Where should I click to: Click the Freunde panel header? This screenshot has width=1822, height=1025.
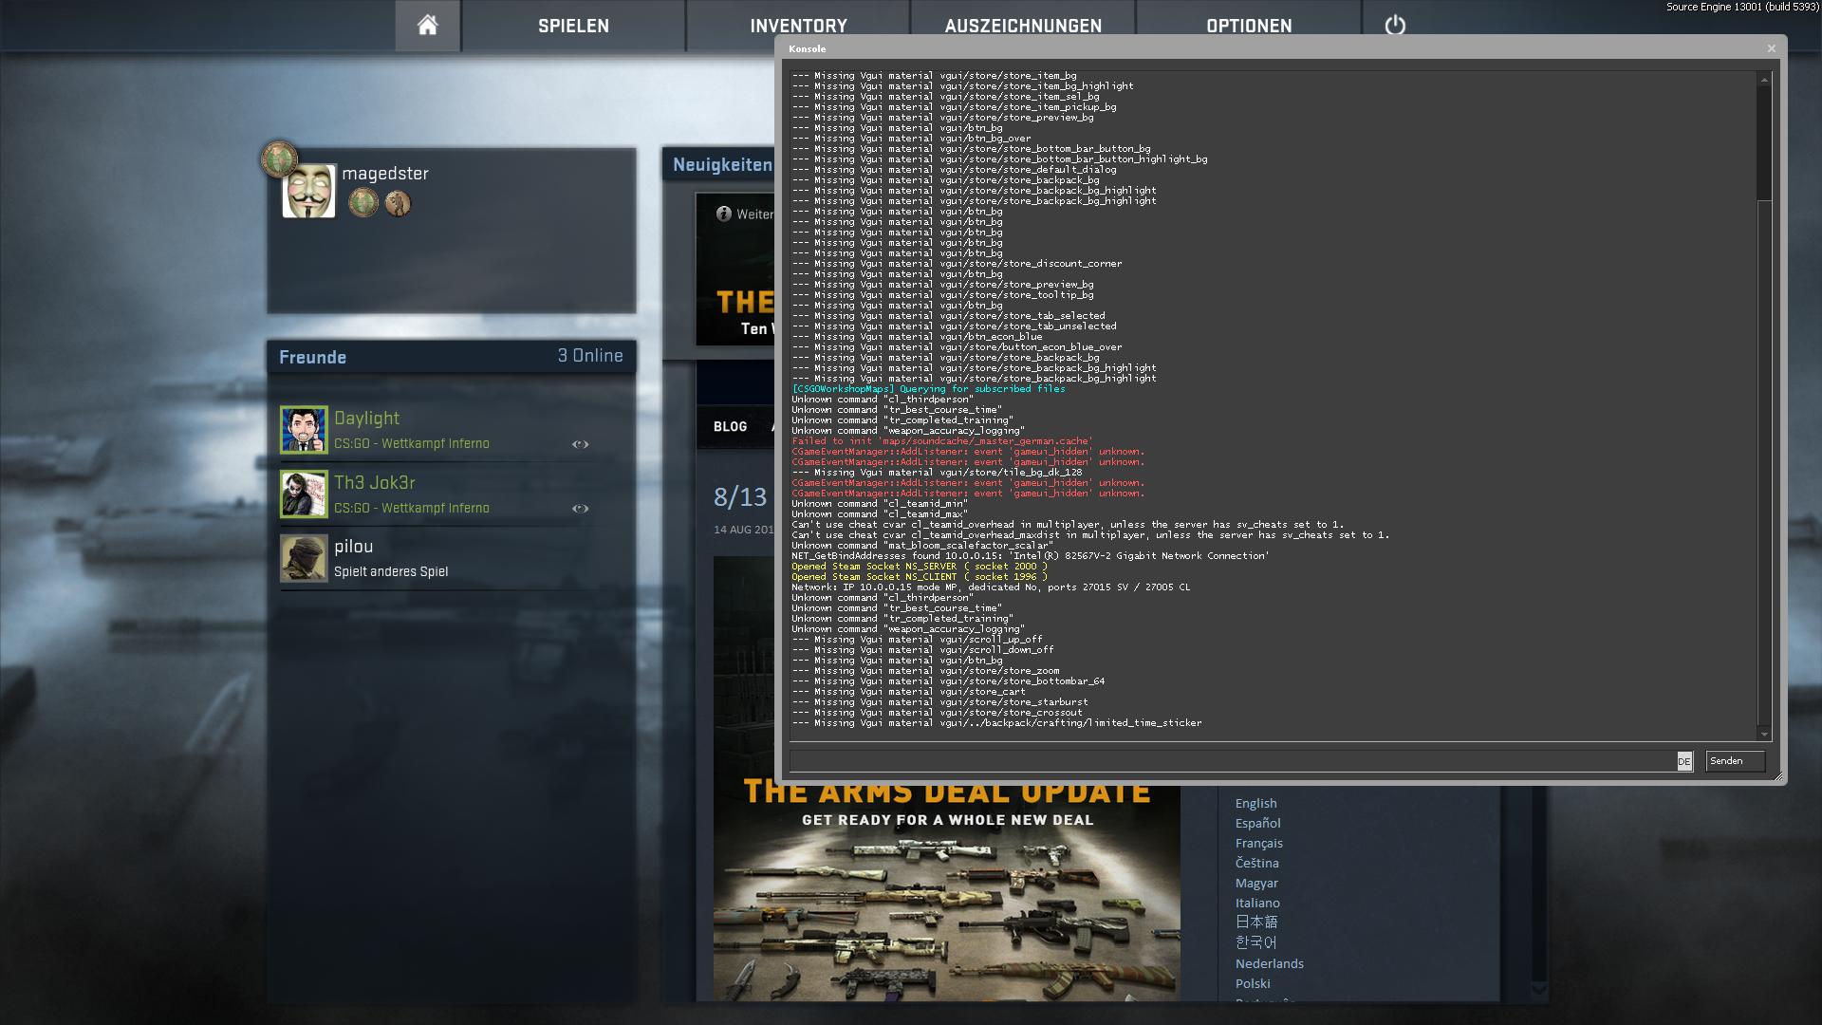(x=452, y=357)
